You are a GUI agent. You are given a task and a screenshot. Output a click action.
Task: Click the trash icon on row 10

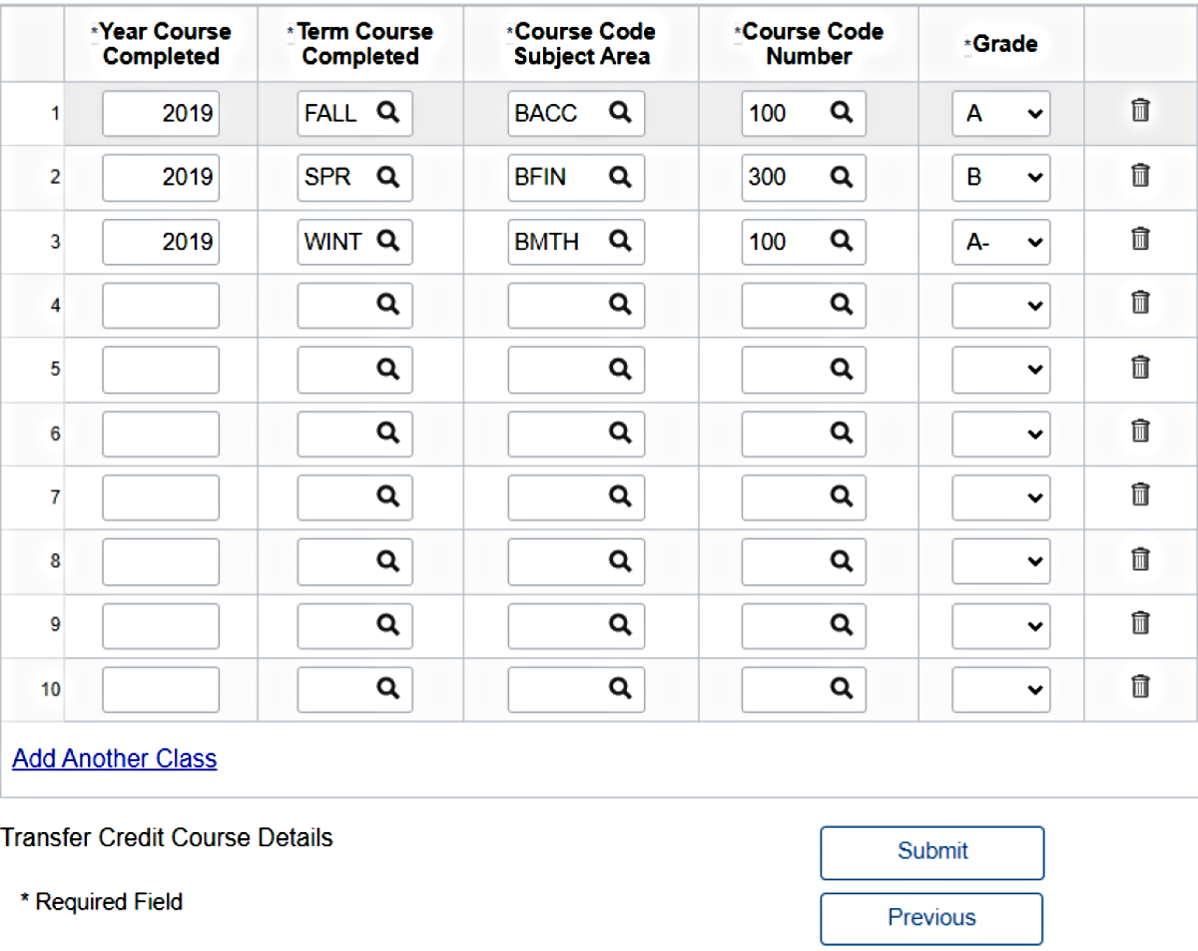(x=1140, y=686)
